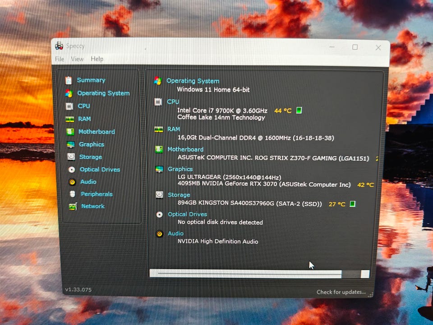The height and width of the screenshot is (325, 433).
Task: Click the Motherboard heading link in summary
Action: click(x=185, y=149)
